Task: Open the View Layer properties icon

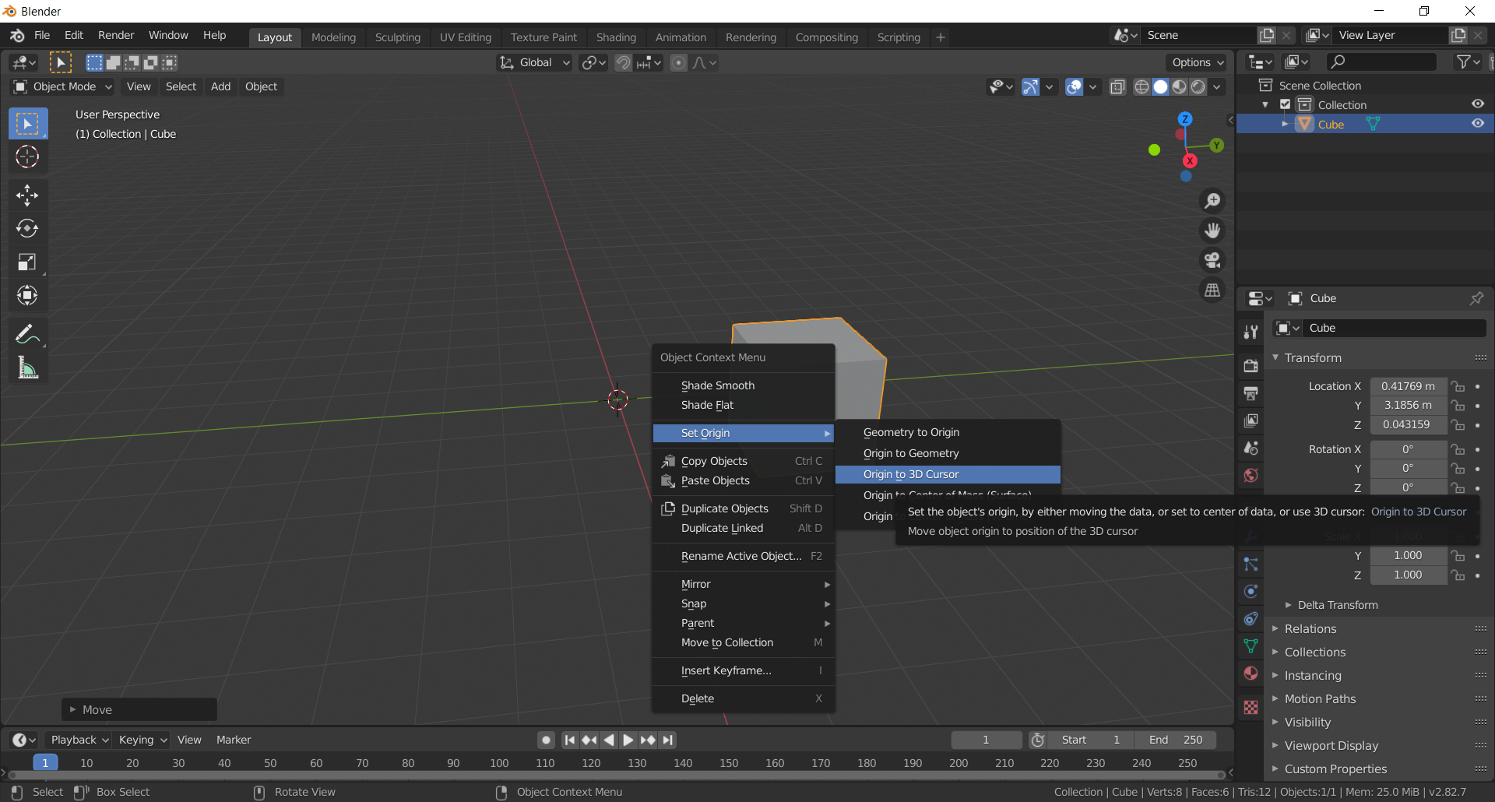Action: [x=1251, y=420]
